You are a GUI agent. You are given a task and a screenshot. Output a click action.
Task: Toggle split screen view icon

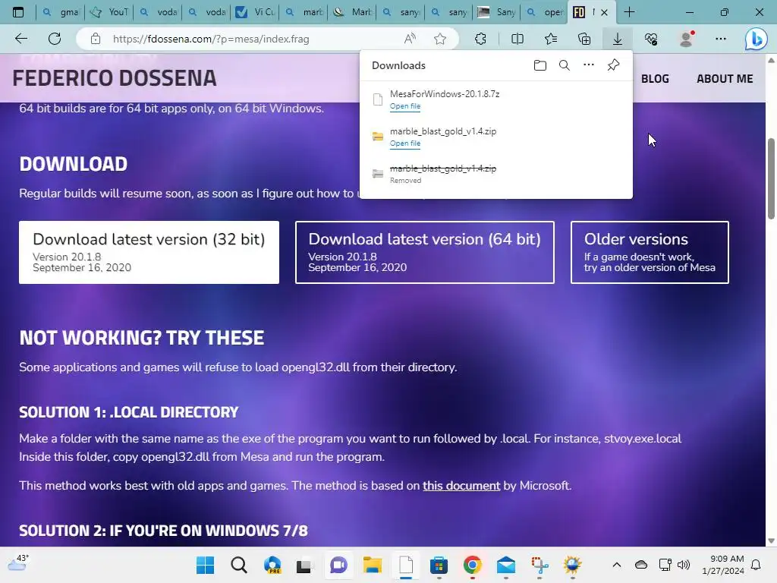pyautogui.click(x=517, y=39)
